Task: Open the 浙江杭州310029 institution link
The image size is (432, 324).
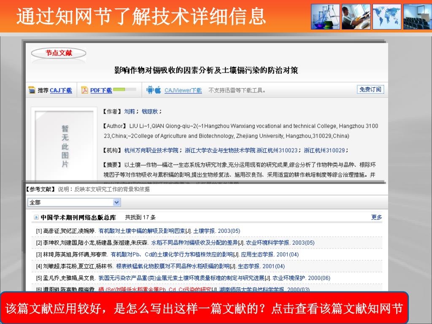Action: click(x=324, y=151)
